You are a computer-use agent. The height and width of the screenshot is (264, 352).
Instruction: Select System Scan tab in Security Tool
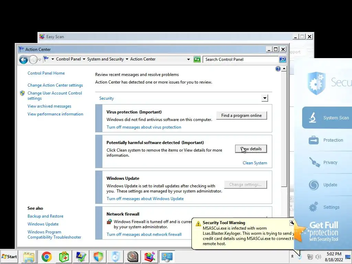(x=327, y=118)
